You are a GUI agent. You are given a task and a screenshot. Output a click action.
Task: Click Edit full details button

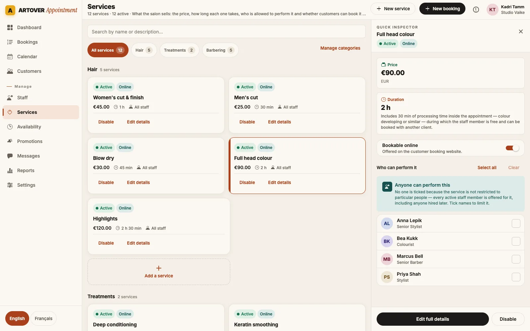click(x=433, y=319)
